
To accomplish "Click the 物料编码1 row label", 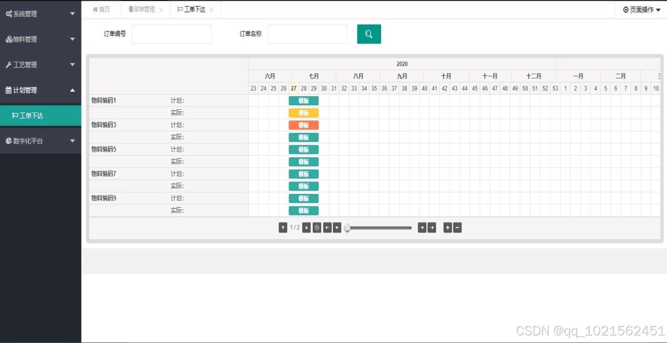I will click(103, 101).
